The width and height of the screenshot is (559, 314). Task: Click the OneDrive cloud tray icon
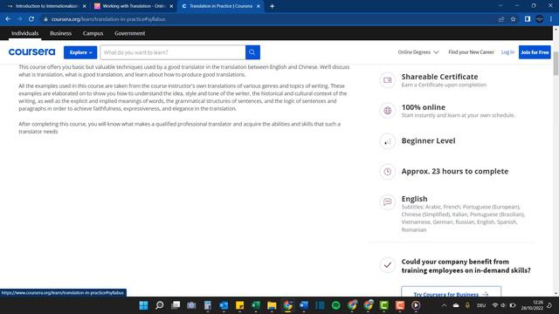point(456,305)
